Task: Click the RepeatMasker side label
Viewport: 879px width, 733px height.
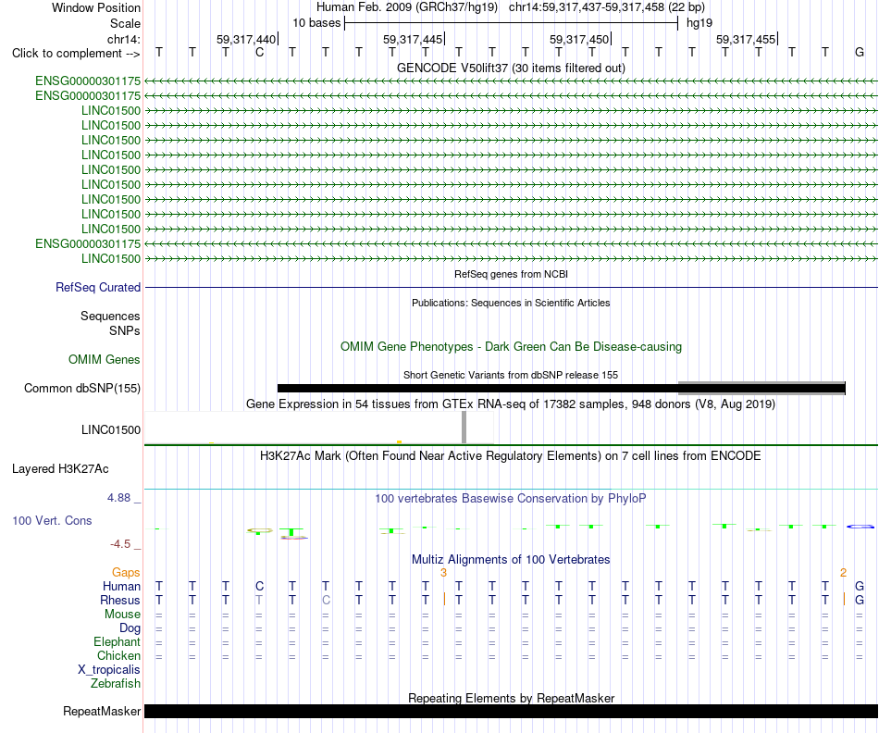Action: tap(102, 711)
